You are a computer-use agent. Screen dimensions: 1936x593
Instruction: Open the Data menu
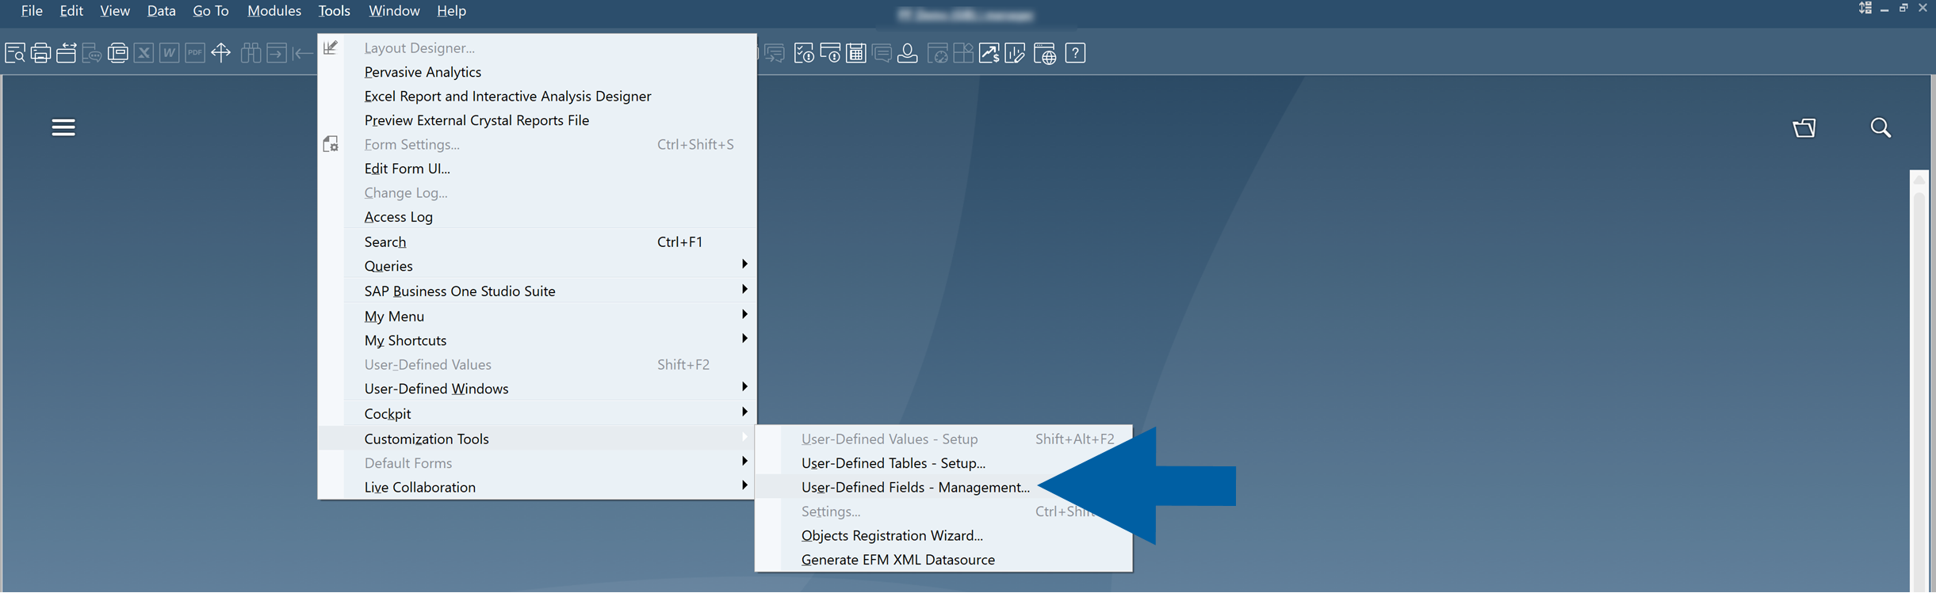[x=162, y=11]
